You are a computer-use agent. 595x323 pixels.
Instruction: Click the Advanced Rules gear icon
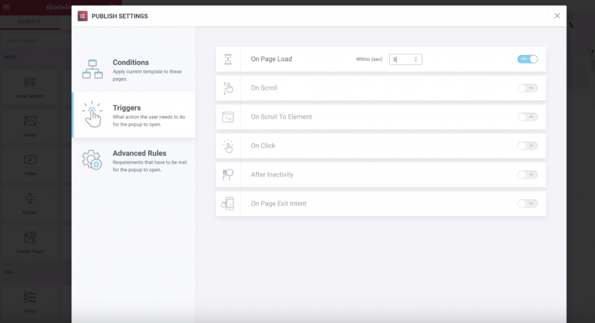(92, 159)
